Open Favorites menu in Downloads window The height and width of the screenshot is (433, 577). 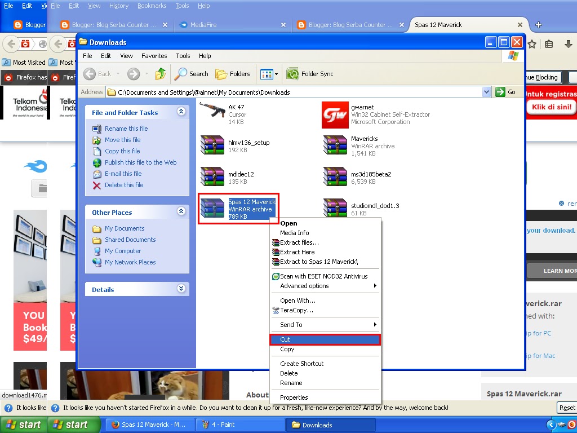(154, 56)
